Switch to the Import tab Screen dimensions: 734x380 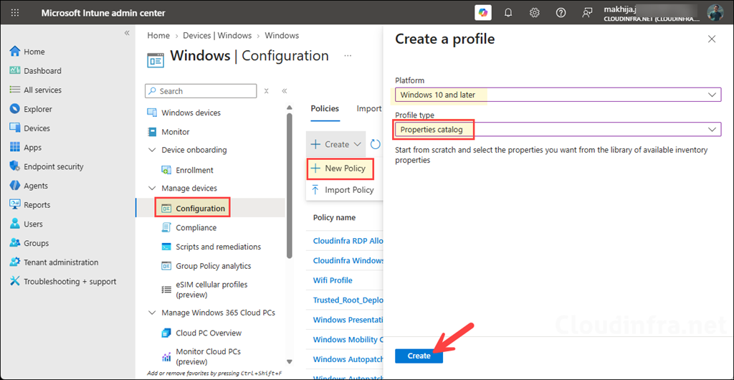click(x=369, y=108)
